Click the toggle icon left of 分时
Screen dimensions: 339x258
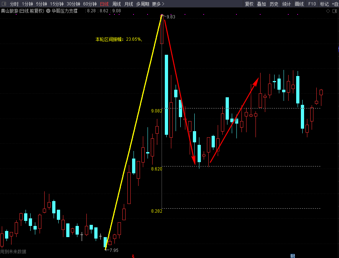tap(4, 4)
